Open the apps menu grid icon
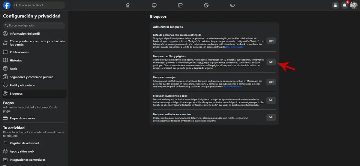 click(x=335, y=5)
